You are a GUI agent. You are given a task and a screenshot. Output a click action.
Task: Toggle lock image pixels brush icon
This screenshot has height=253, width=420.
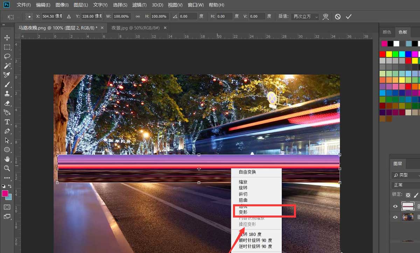point(416,195)
